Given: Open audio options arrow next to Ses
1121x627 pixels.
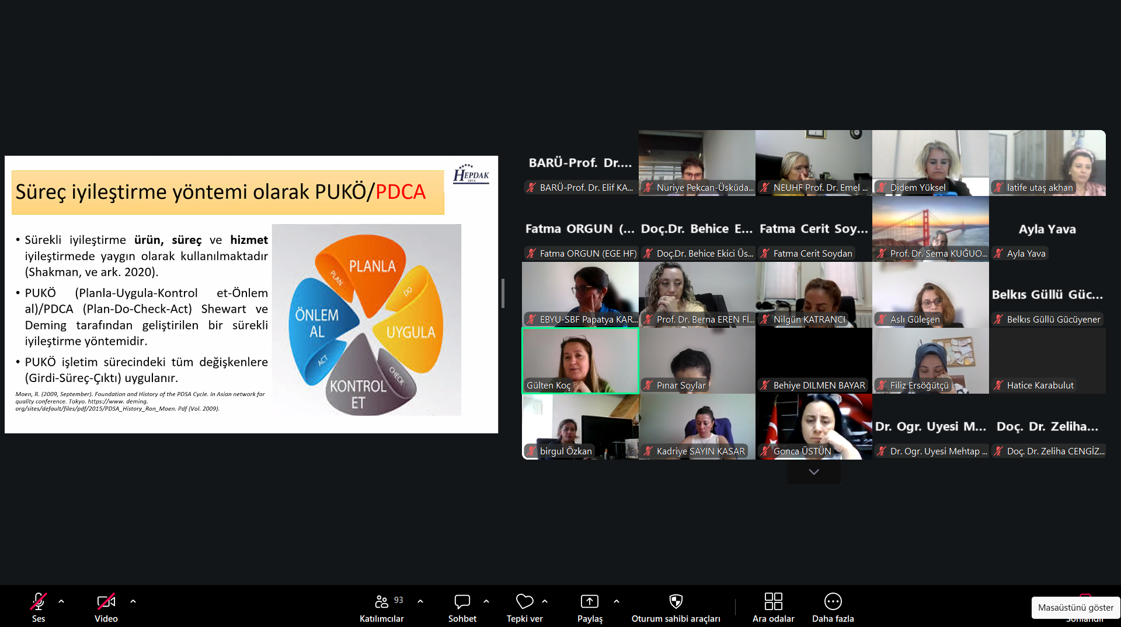Looking at the screenshot, I should tap(61, 601).
